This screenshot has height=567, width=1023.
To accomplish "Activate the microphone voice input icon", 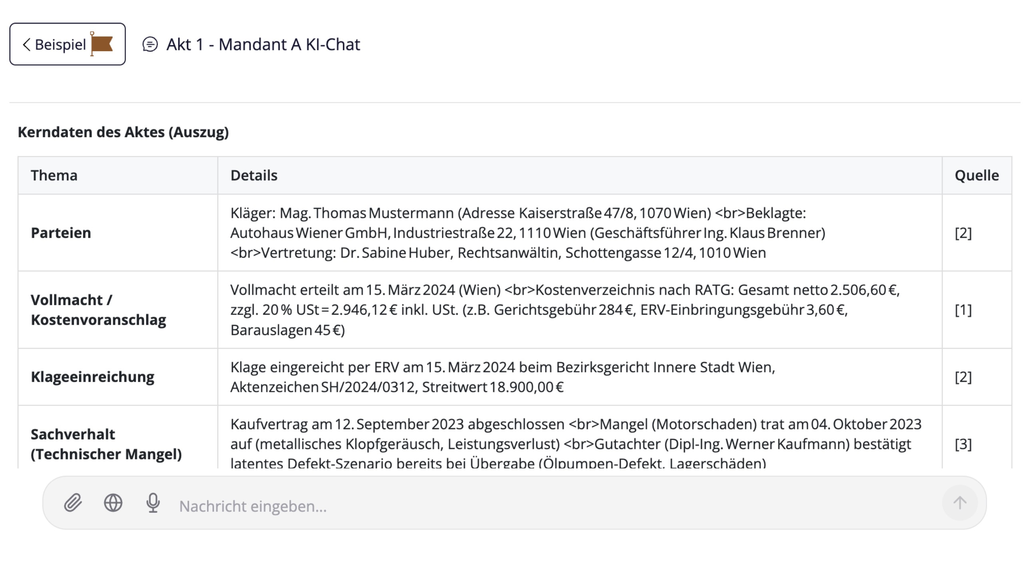I will click(153, 503).
